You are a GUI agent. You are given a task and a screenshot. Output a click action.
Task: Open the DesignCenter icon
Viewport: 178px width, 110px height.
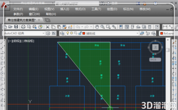click(x=127, y=27)
